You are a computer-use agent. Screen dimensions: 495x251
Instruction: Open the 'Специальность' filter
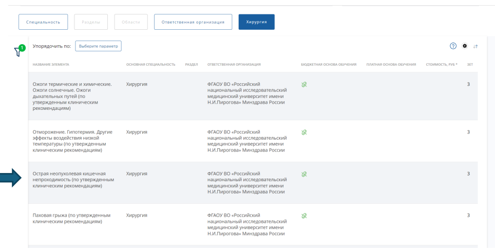pos(43,22)
